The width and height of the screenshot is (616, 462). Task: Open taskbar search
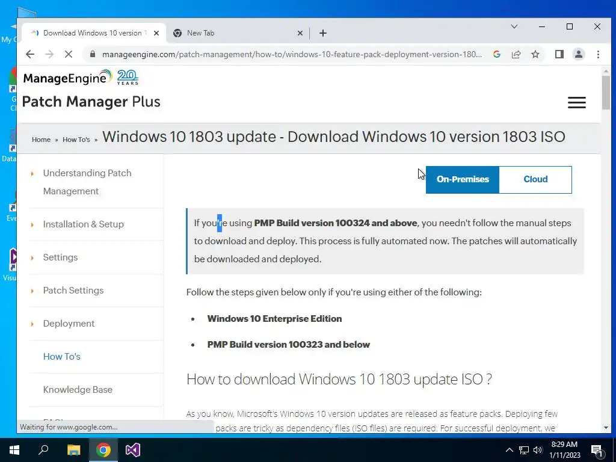[x=43, y=450]
